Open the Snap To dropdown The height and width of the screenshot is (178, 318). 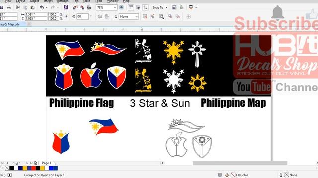point(160,8)
